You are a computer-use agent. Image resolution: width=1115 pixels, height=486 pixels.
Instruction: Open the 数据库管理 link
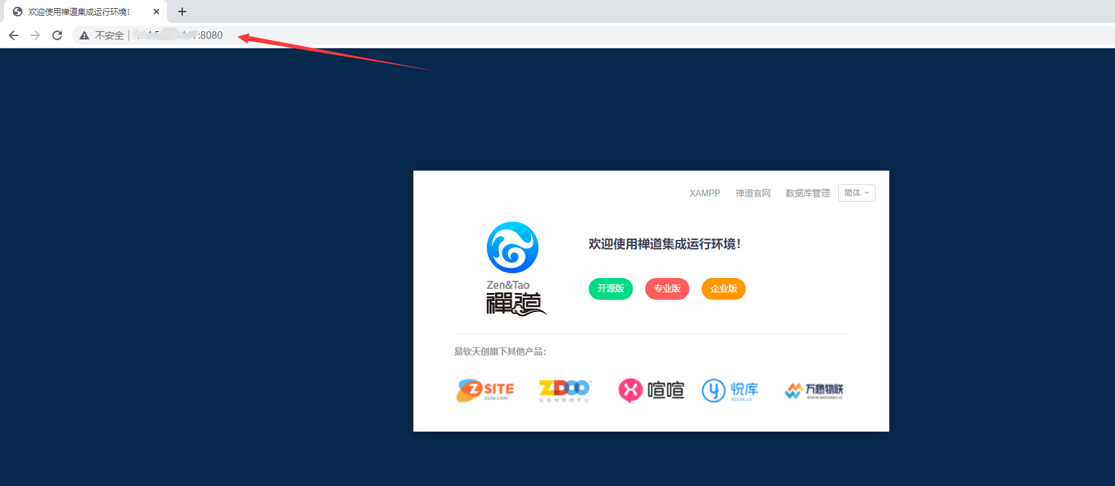808,193
